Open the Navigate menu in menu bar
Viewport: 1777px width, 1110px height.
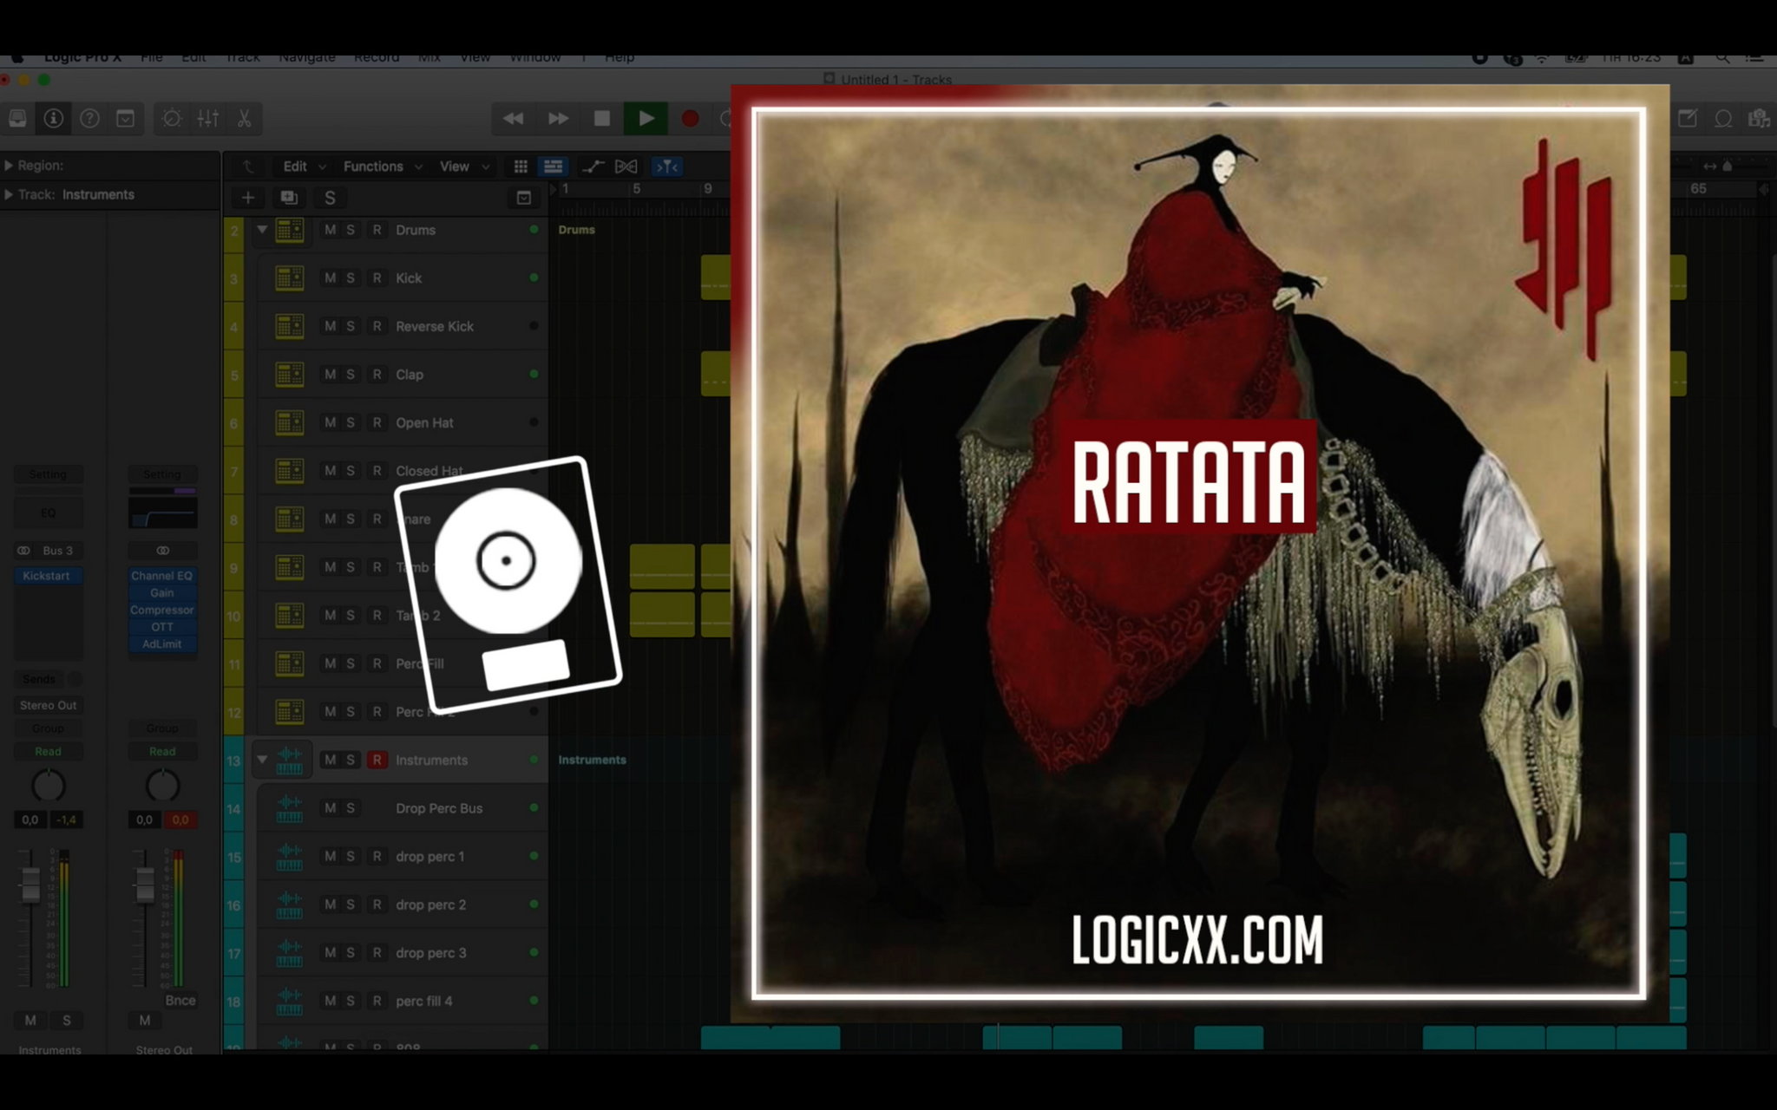coord(307,57)
